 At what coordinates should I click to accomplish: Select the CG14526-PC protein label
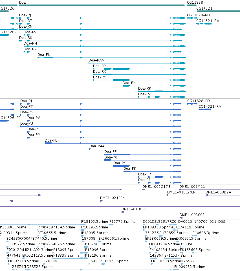click(10, 118)
